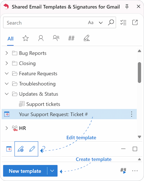Open the More options ellipsis menu

(x=135, y=171)
